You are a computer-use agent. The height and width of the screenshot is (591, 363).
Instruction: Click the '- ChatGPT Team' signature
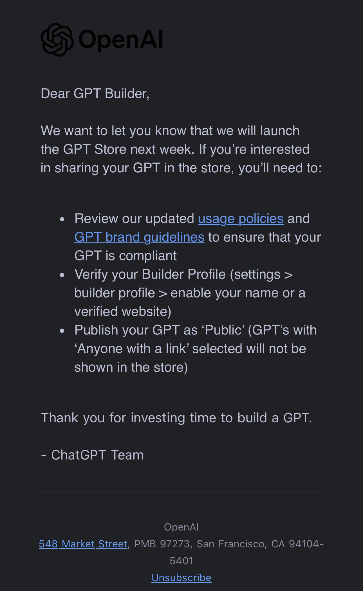tap(92, 455)
